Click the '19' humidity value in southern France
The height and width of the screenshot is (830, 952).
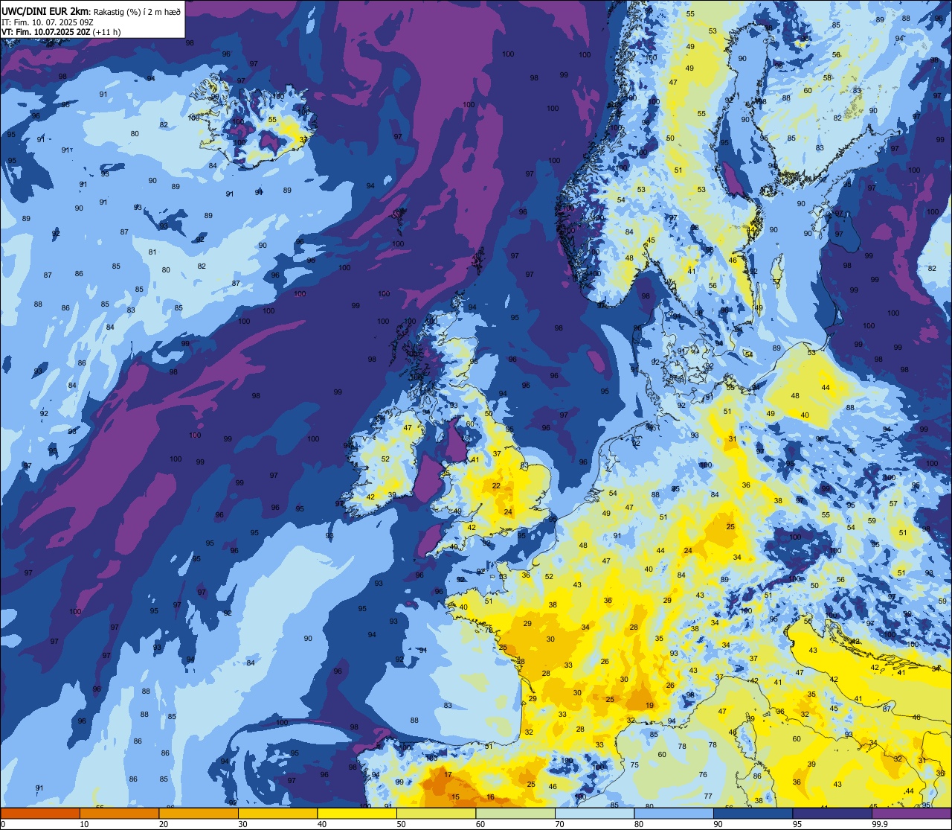[x=650, y=706]
